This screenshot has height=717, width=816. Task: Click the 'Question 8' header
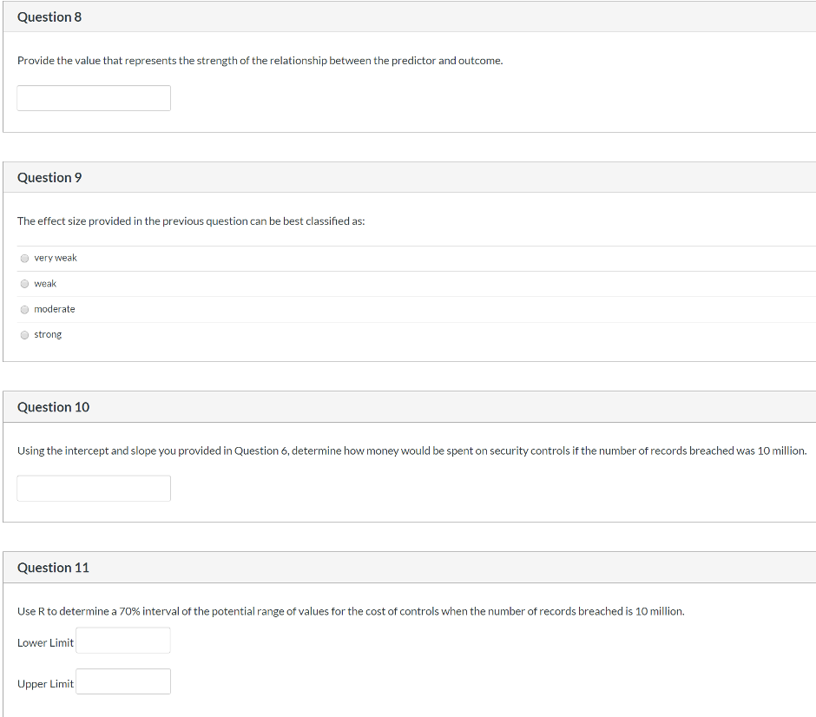point(49,17)
